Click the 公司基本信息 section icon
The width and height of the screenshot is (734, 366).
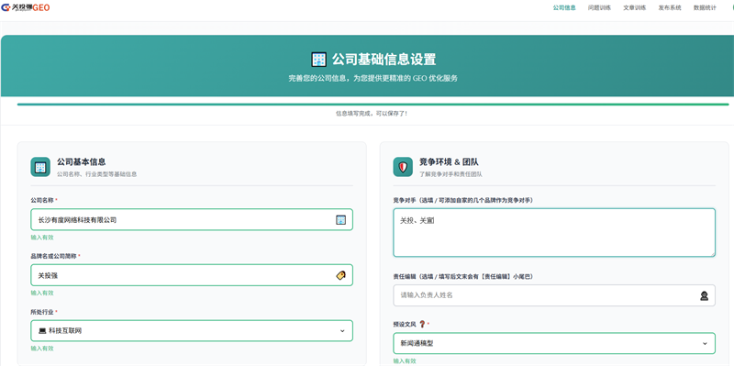(x=40, y=167)
